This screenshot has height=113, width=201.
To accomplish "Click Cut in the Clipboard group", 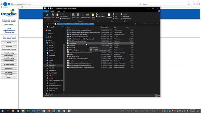I will point(62,14).
